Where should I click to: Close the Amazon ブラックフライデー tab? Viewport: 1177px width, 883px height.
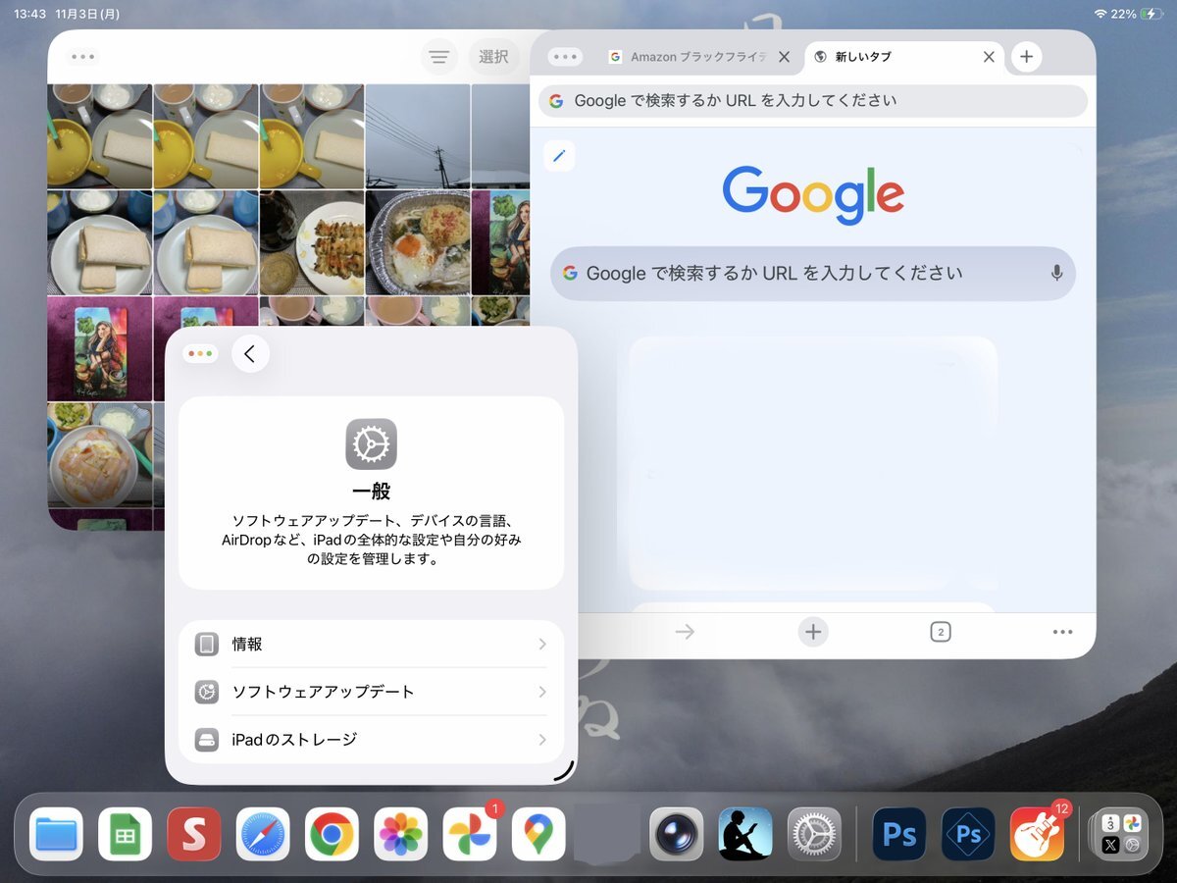coord(784,57)
